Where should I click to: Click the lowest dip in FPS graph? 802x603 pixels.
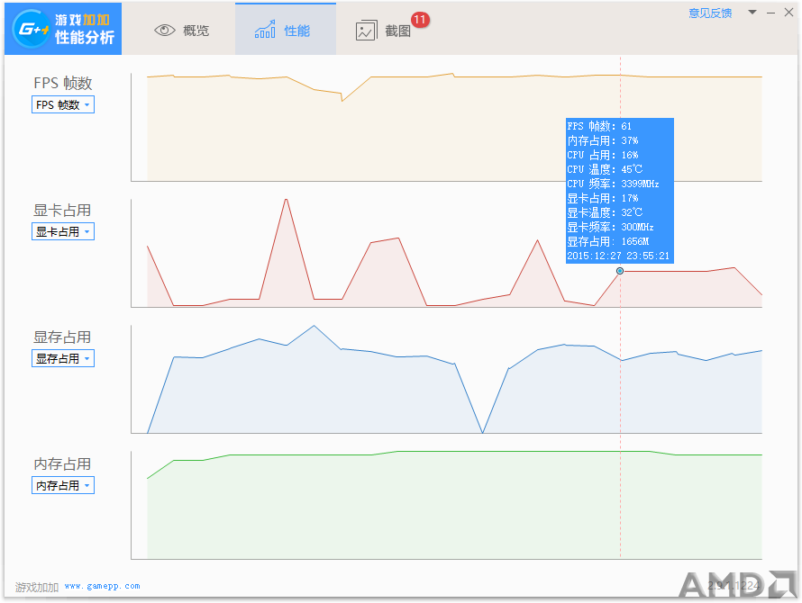point(342,100)
